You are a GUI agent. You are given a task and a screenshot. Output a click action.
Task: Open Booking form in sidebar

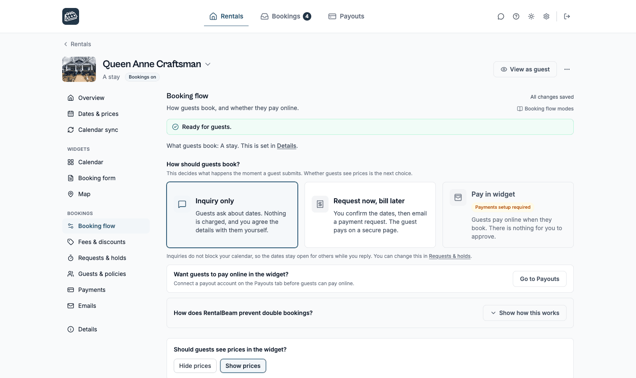point(106,178)
